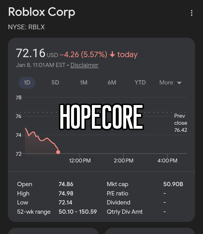Click the current price dot on chart

pos(58,152)
